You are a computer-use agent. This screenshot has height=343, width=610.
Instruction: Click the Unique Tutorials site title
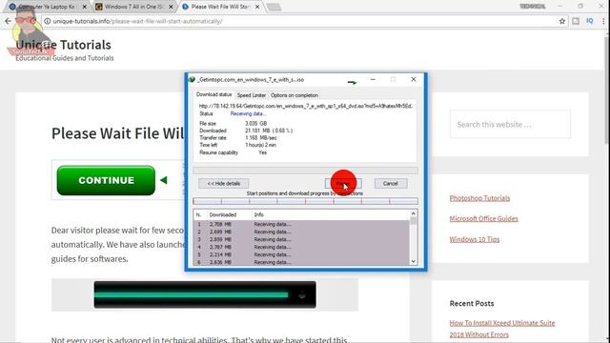(x=64, y=45)
